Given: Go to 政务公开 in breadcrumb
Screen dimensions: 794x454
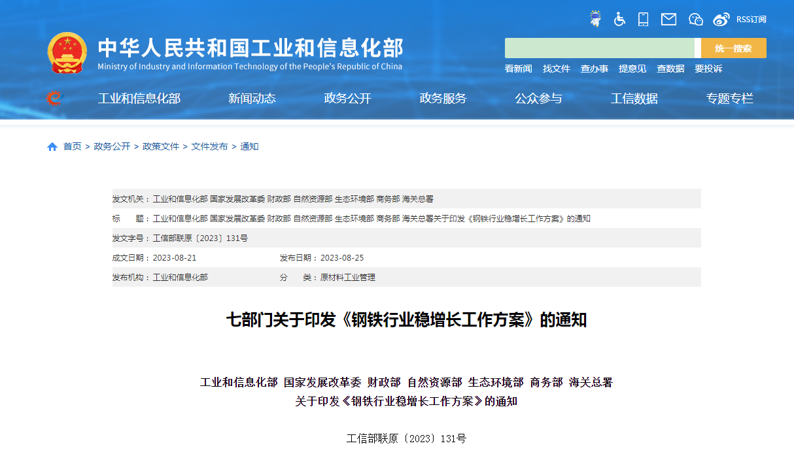Looking at the screenshot, I should click(x=112, y=146).
